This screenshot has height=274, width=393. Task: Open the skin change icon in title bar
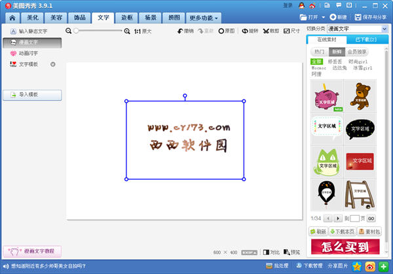point(327,5)
